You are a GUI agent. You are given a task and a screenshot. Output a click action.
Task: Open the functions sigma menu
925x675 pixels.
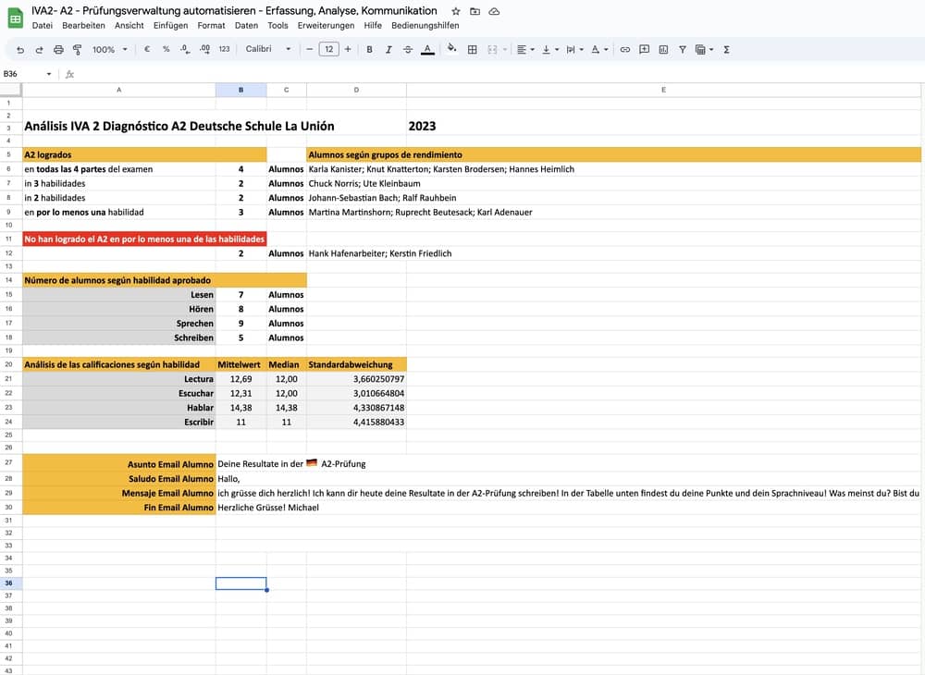726,49
